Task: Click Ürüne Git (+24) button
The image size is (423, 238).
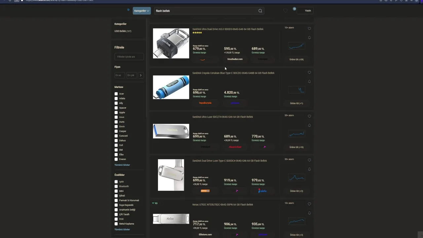Action: [296, 59]
